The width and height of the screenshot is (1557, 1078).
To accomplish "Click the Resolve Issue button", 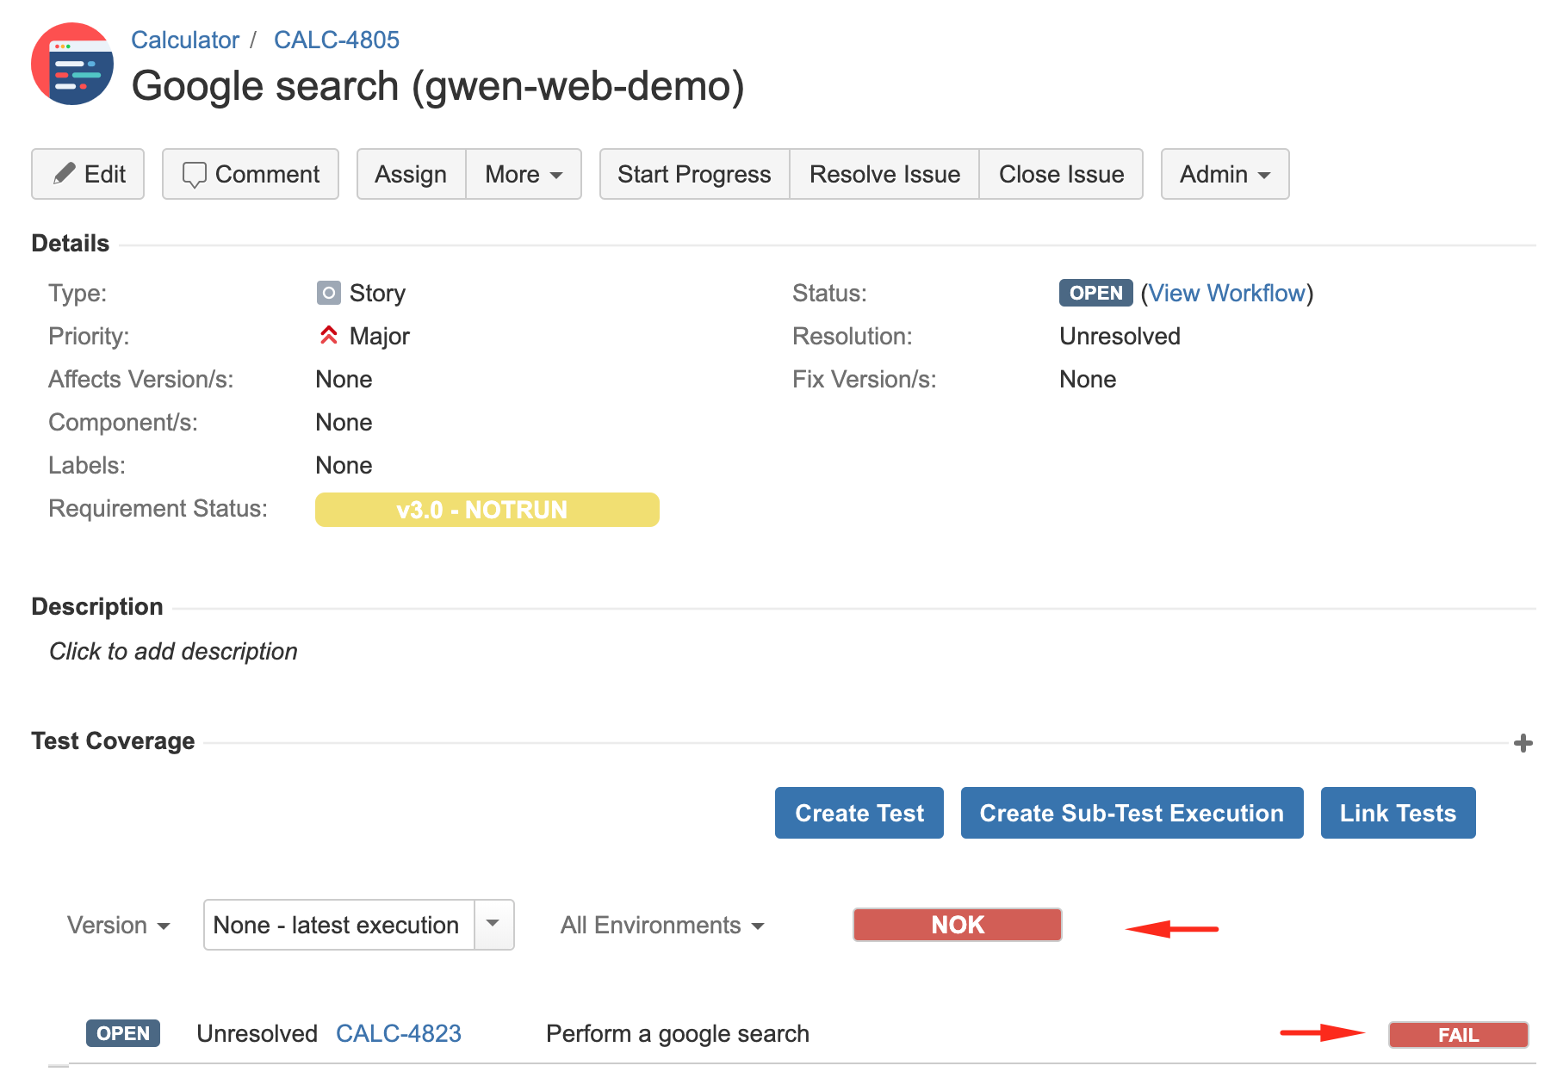I will pyautogui.click(x=884, y=174).
